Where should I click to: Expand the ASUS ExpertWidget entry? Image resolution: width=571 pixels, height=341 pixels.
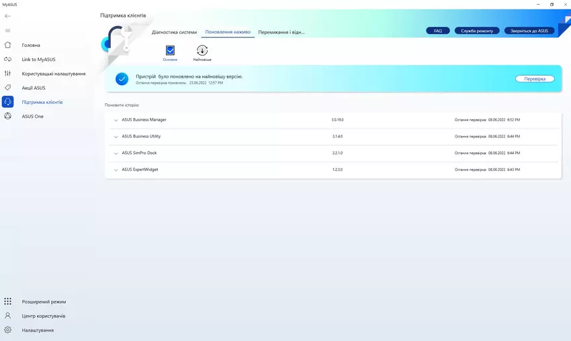coord(116,169)
